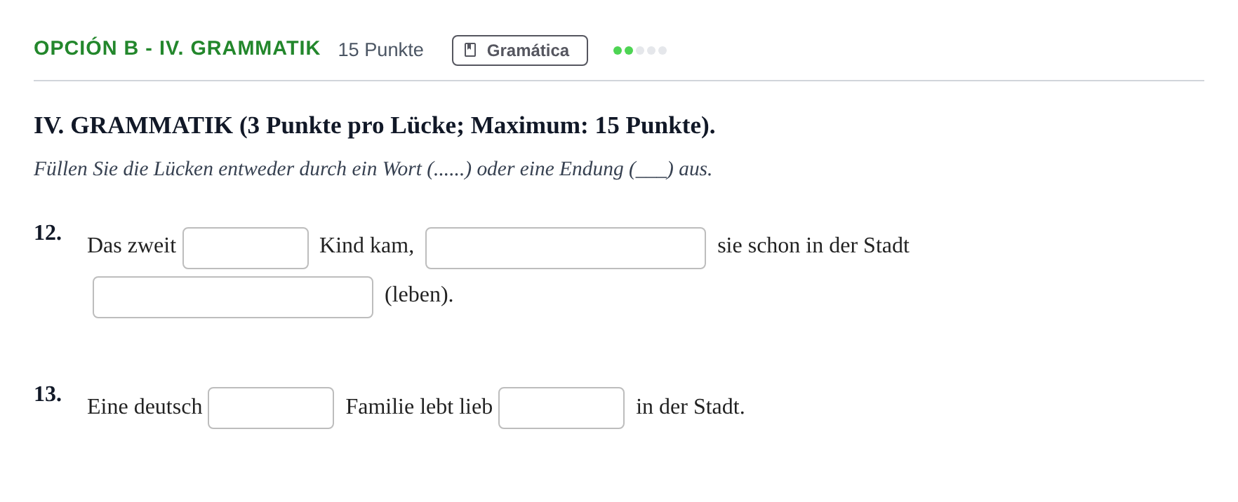This screenshot has height=502, width=1238.
Task: Select the fourth gray difficulty dot
Action: pyautogui.click(x=651, y=50)
